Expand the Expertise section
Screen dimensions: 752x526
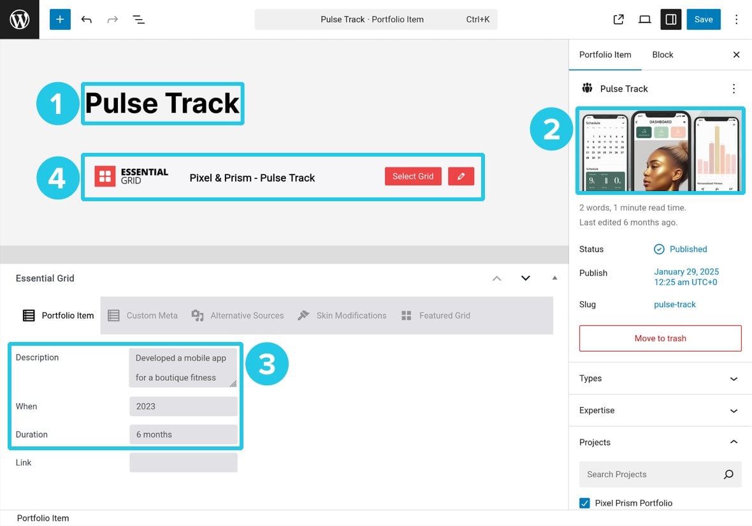coord(660,410)
